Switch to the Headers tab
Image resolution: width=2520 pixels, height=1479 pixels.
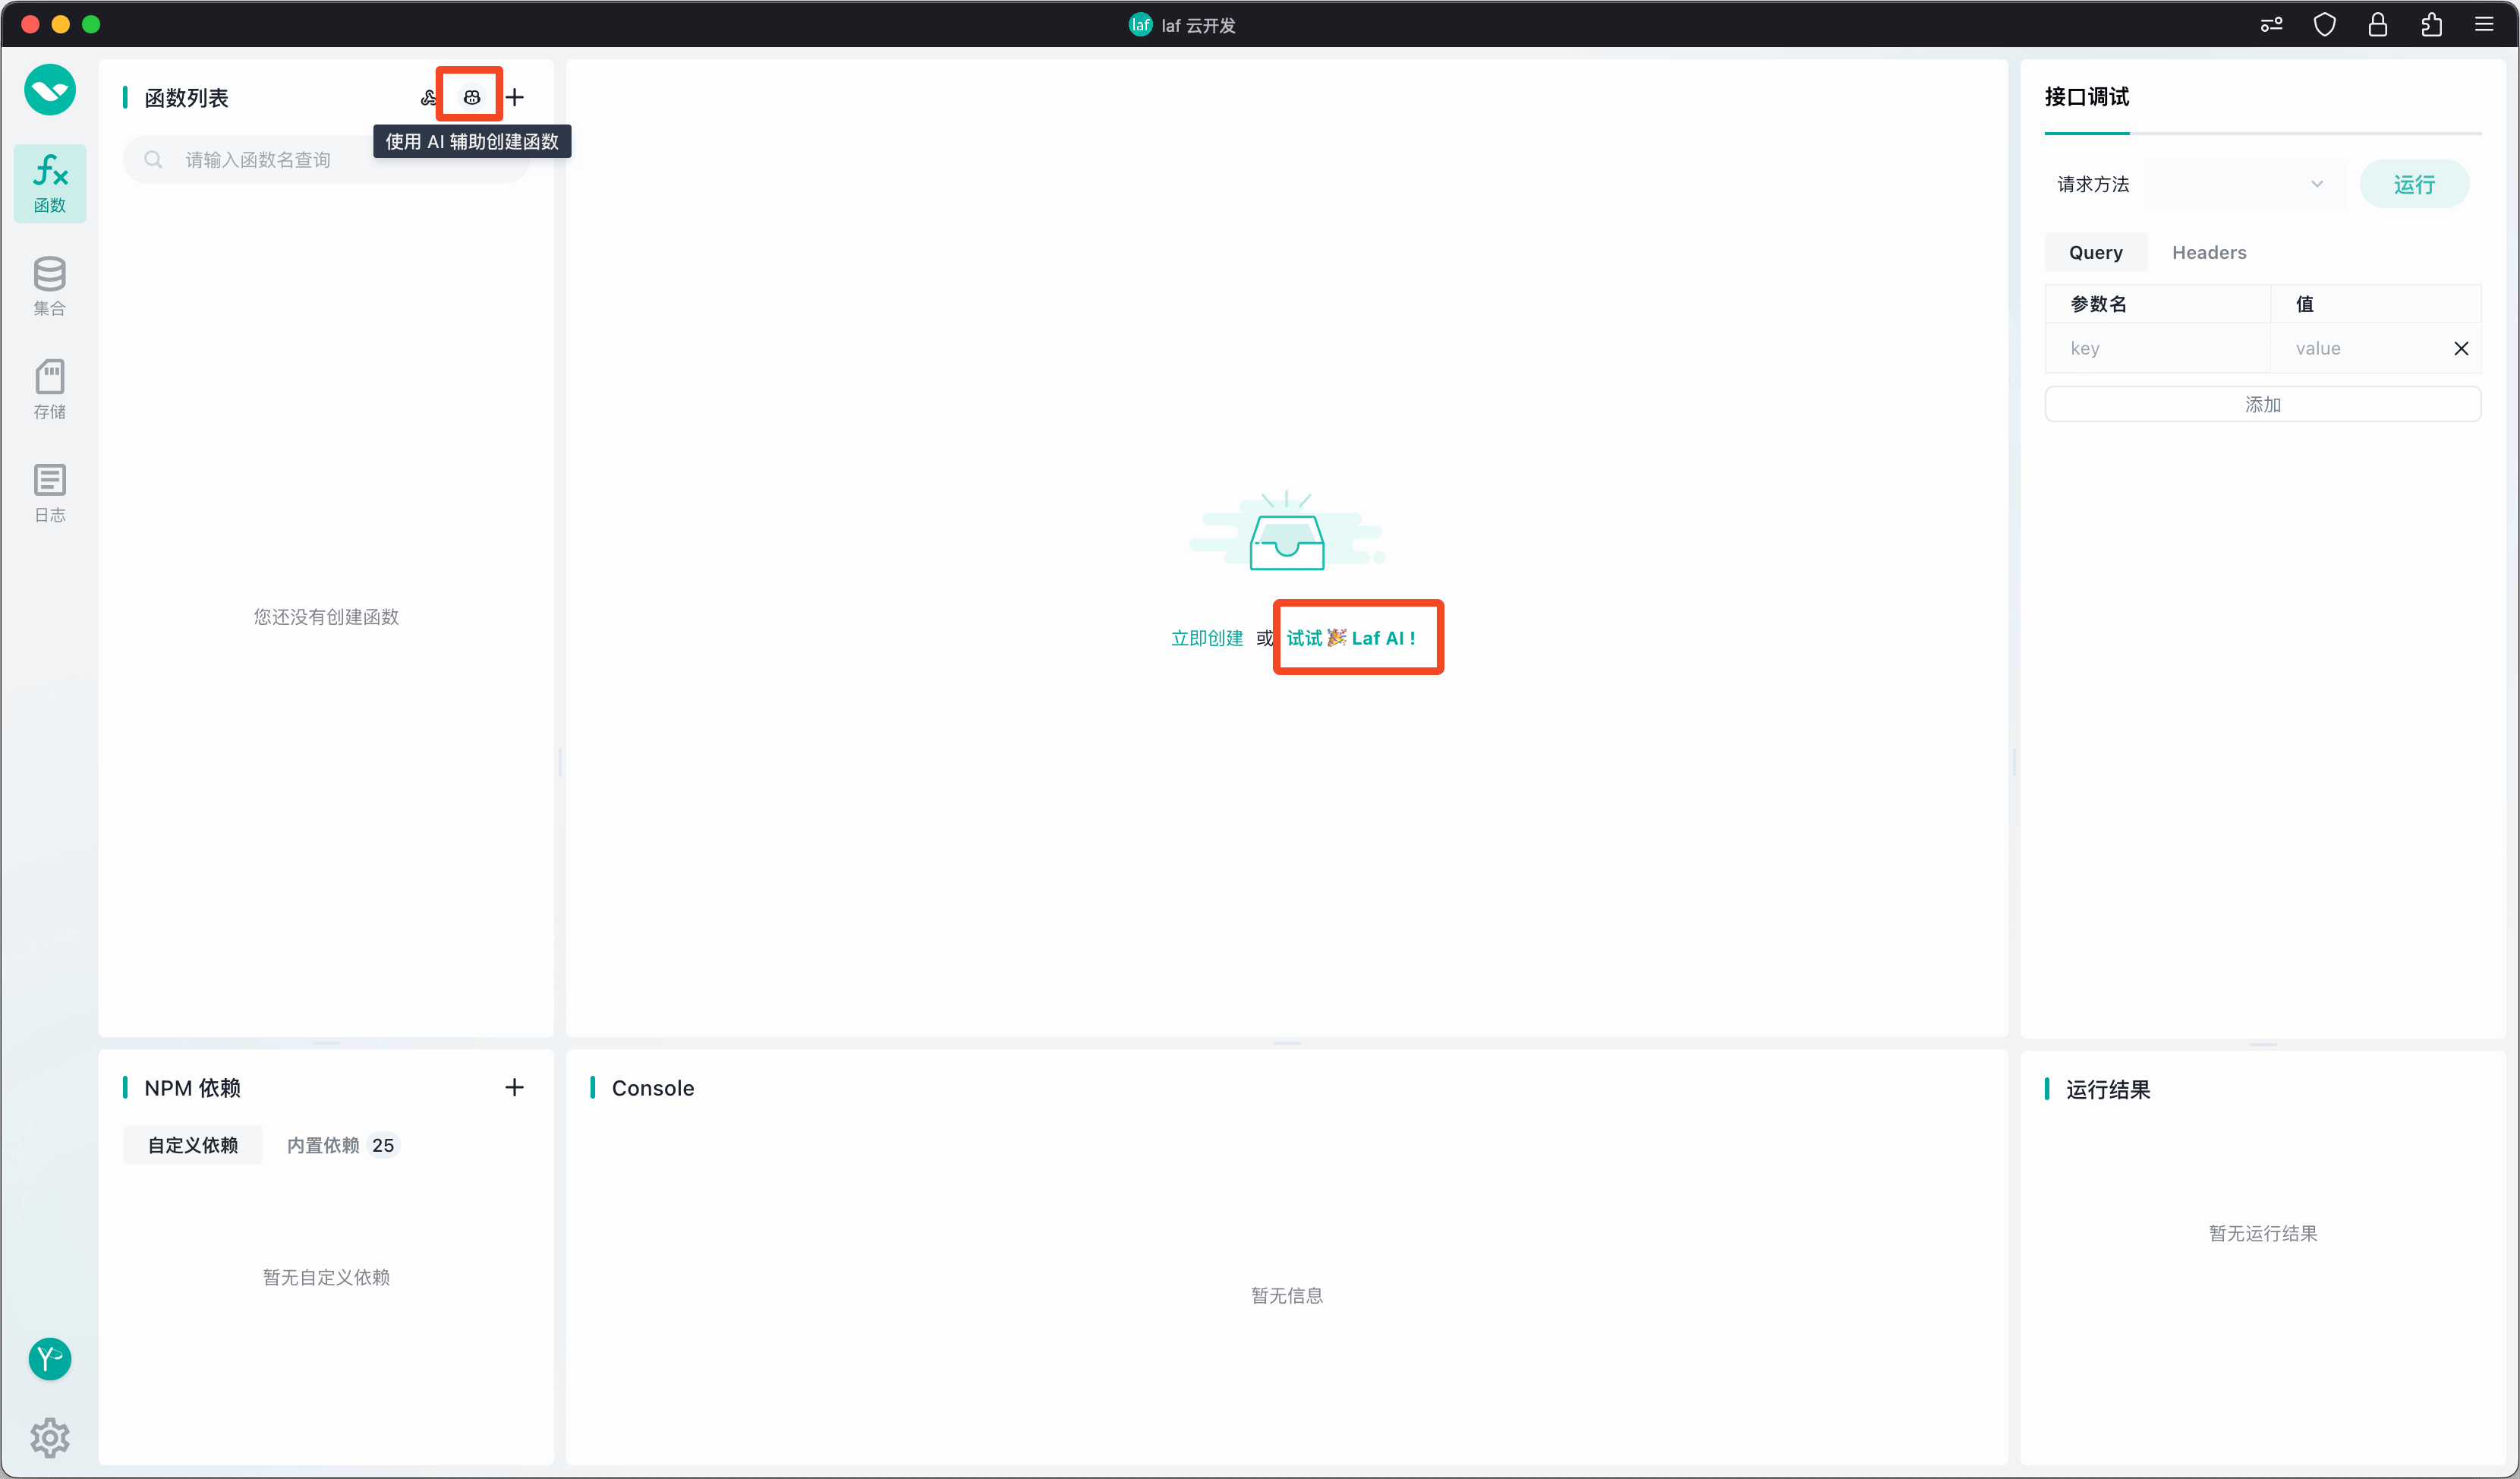tap(2208, 252)
